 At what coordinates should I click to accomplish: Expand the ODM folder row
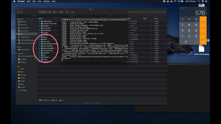pyautogui.click(x=39, y=39)
